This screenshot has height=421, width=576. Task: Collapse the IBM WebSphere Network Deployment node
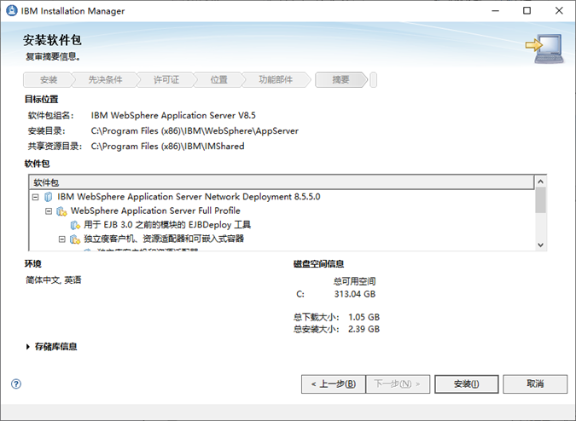[x=35, y=198]
